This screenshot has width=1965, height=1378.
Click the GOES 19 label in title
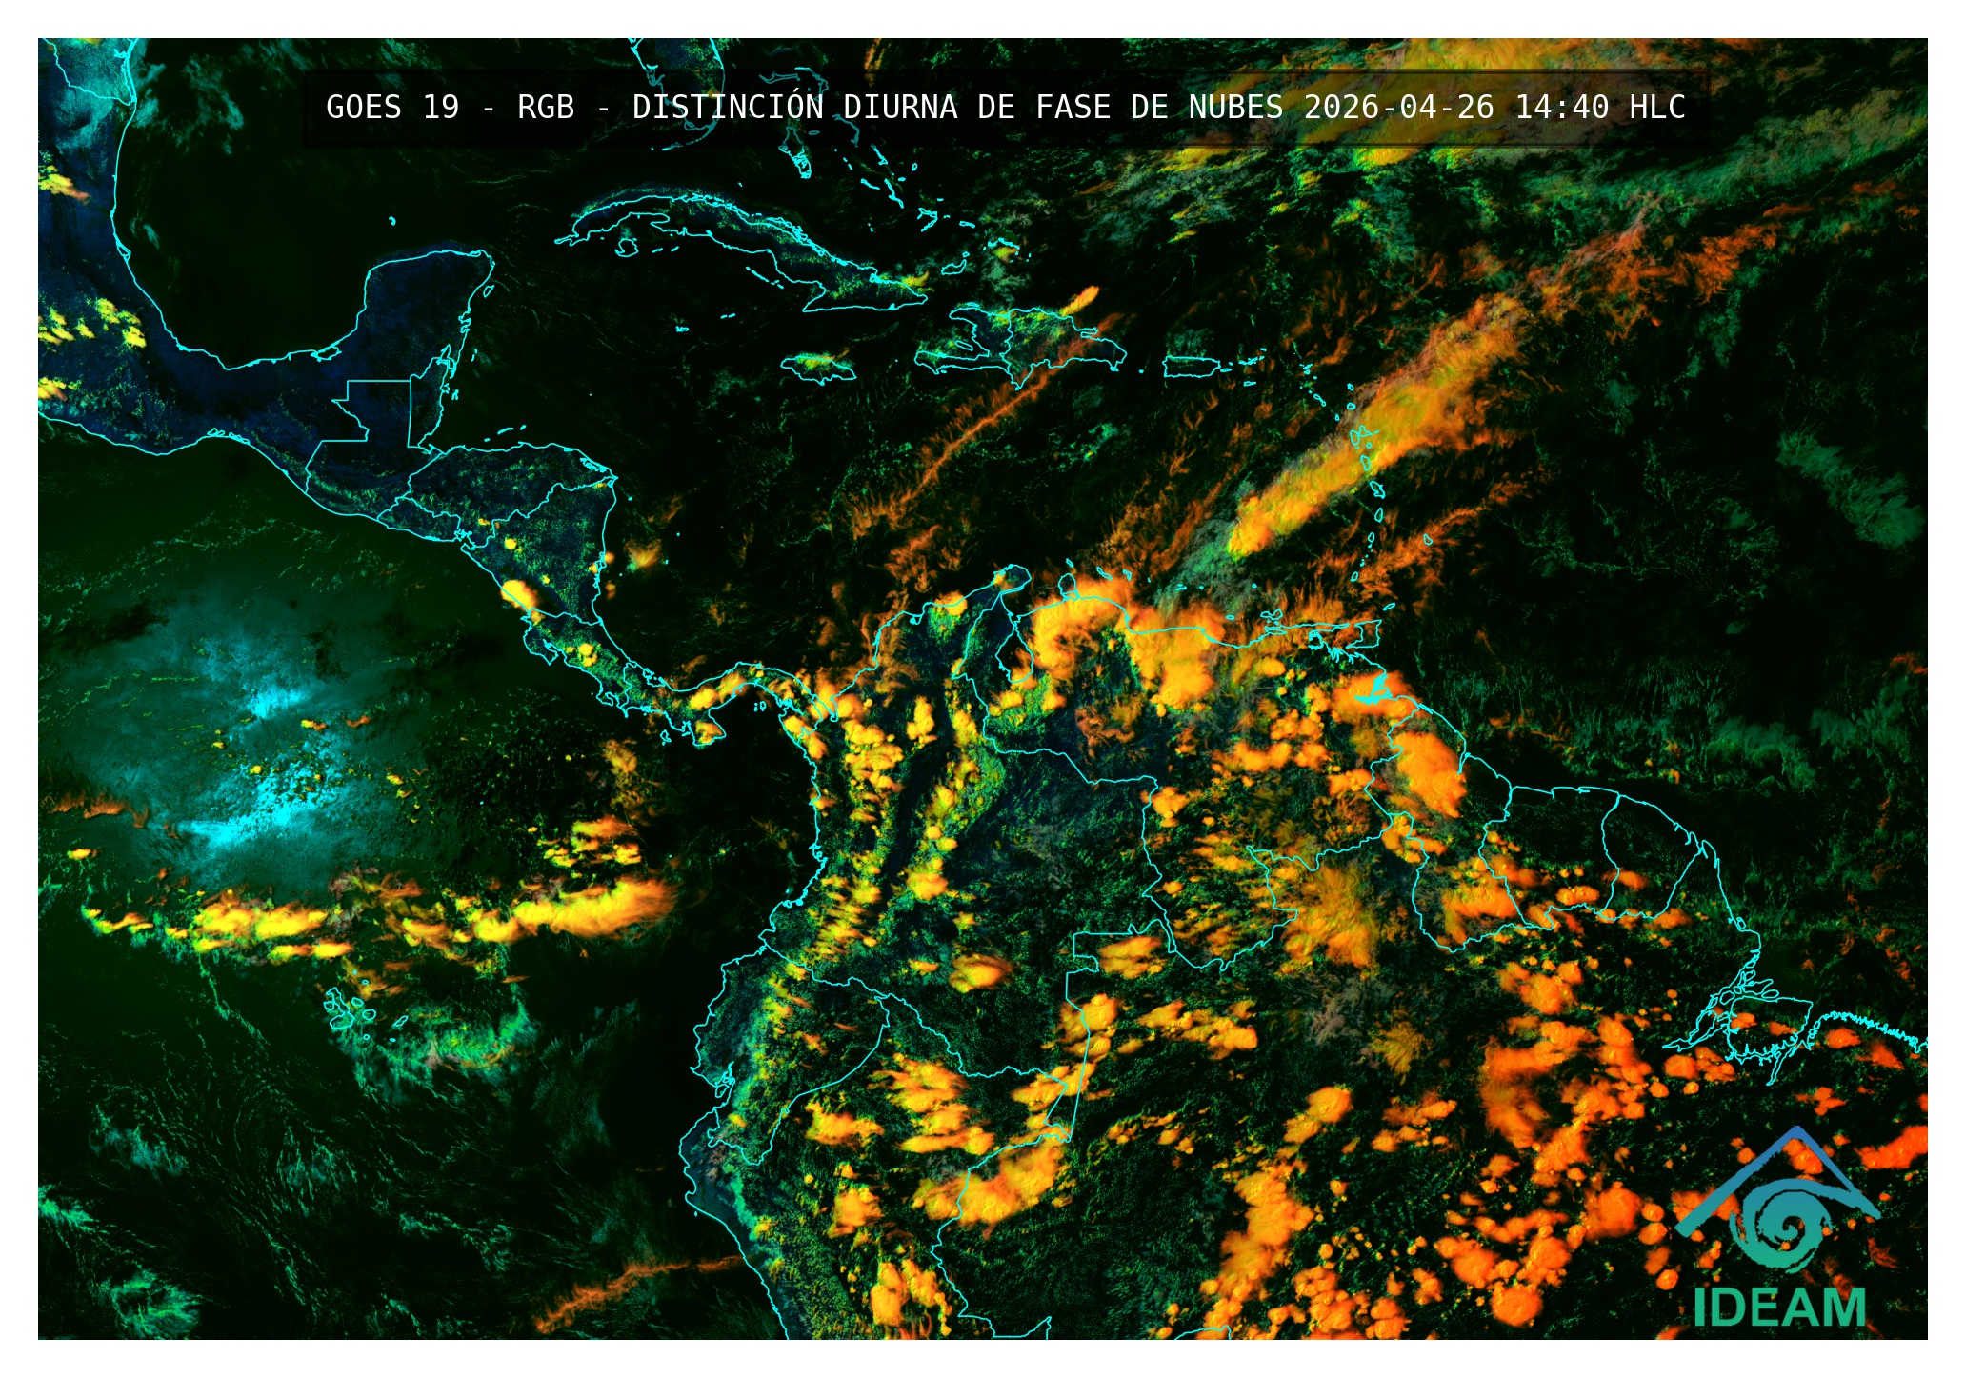tap(391, 108)
